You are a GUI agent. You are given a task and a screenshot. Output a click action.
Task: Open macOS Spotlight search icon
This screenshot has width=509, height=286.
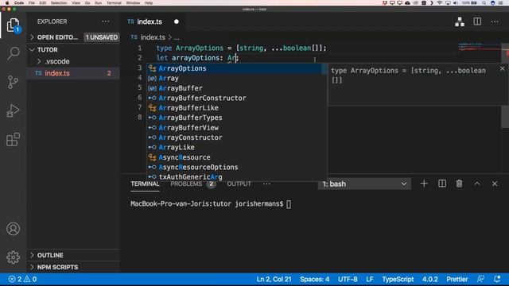coord(484,3)
